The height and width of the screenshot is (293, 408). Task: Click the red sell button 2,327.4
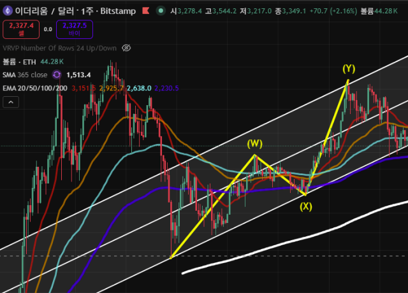[x=21, y=29]
